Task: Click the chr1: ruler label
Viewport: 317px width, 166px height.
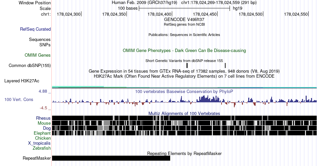Action: tap(46, 14)
